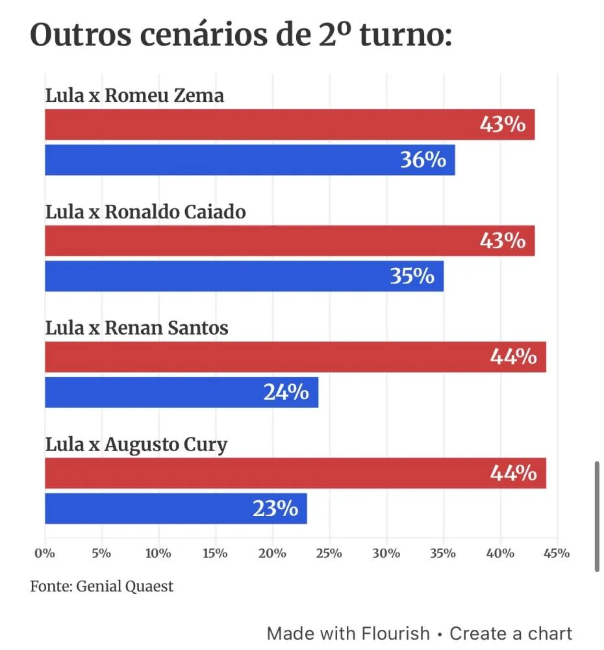Screen dimensions: 604x650
Task: Click the 45% tick label on the axis
Action: click(557, 554)
